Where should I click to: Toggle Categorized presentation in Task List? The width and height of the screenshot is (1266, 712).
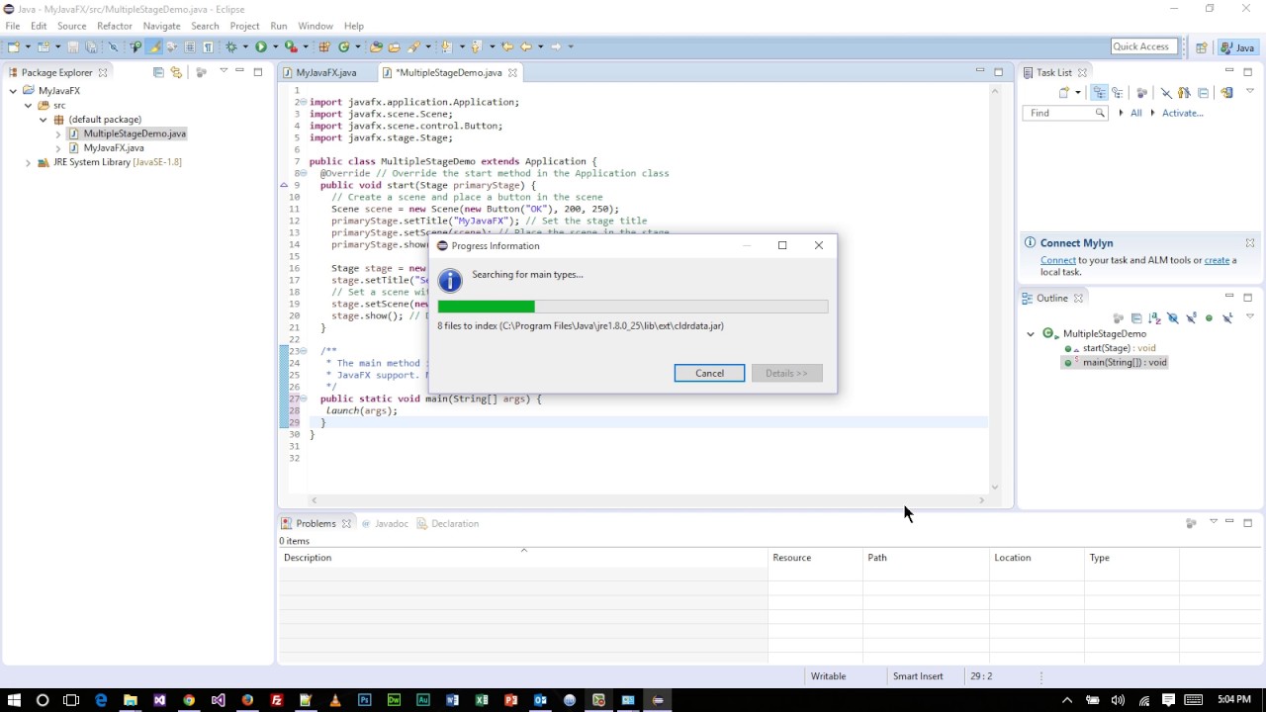point(1099,92)
